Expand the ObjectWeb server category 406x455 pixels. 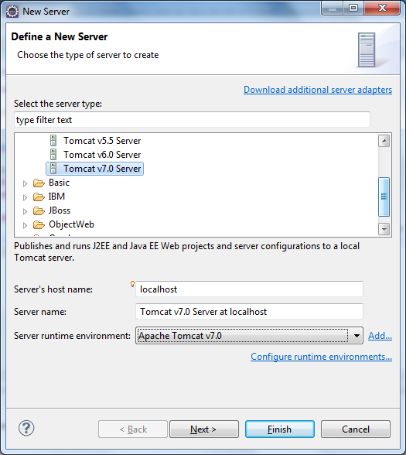coord(25,225)
